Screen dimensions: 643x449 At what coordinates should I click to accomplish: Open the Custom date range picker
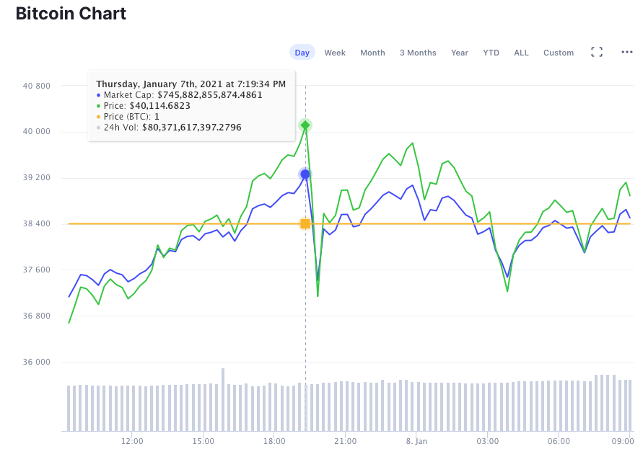pos(558,53)
